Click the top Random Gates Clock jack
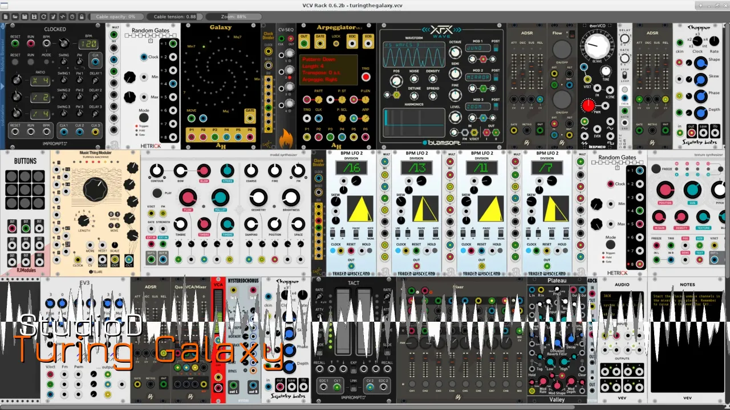730x410 pixels. pyautogui.click(x=143, y=57)
